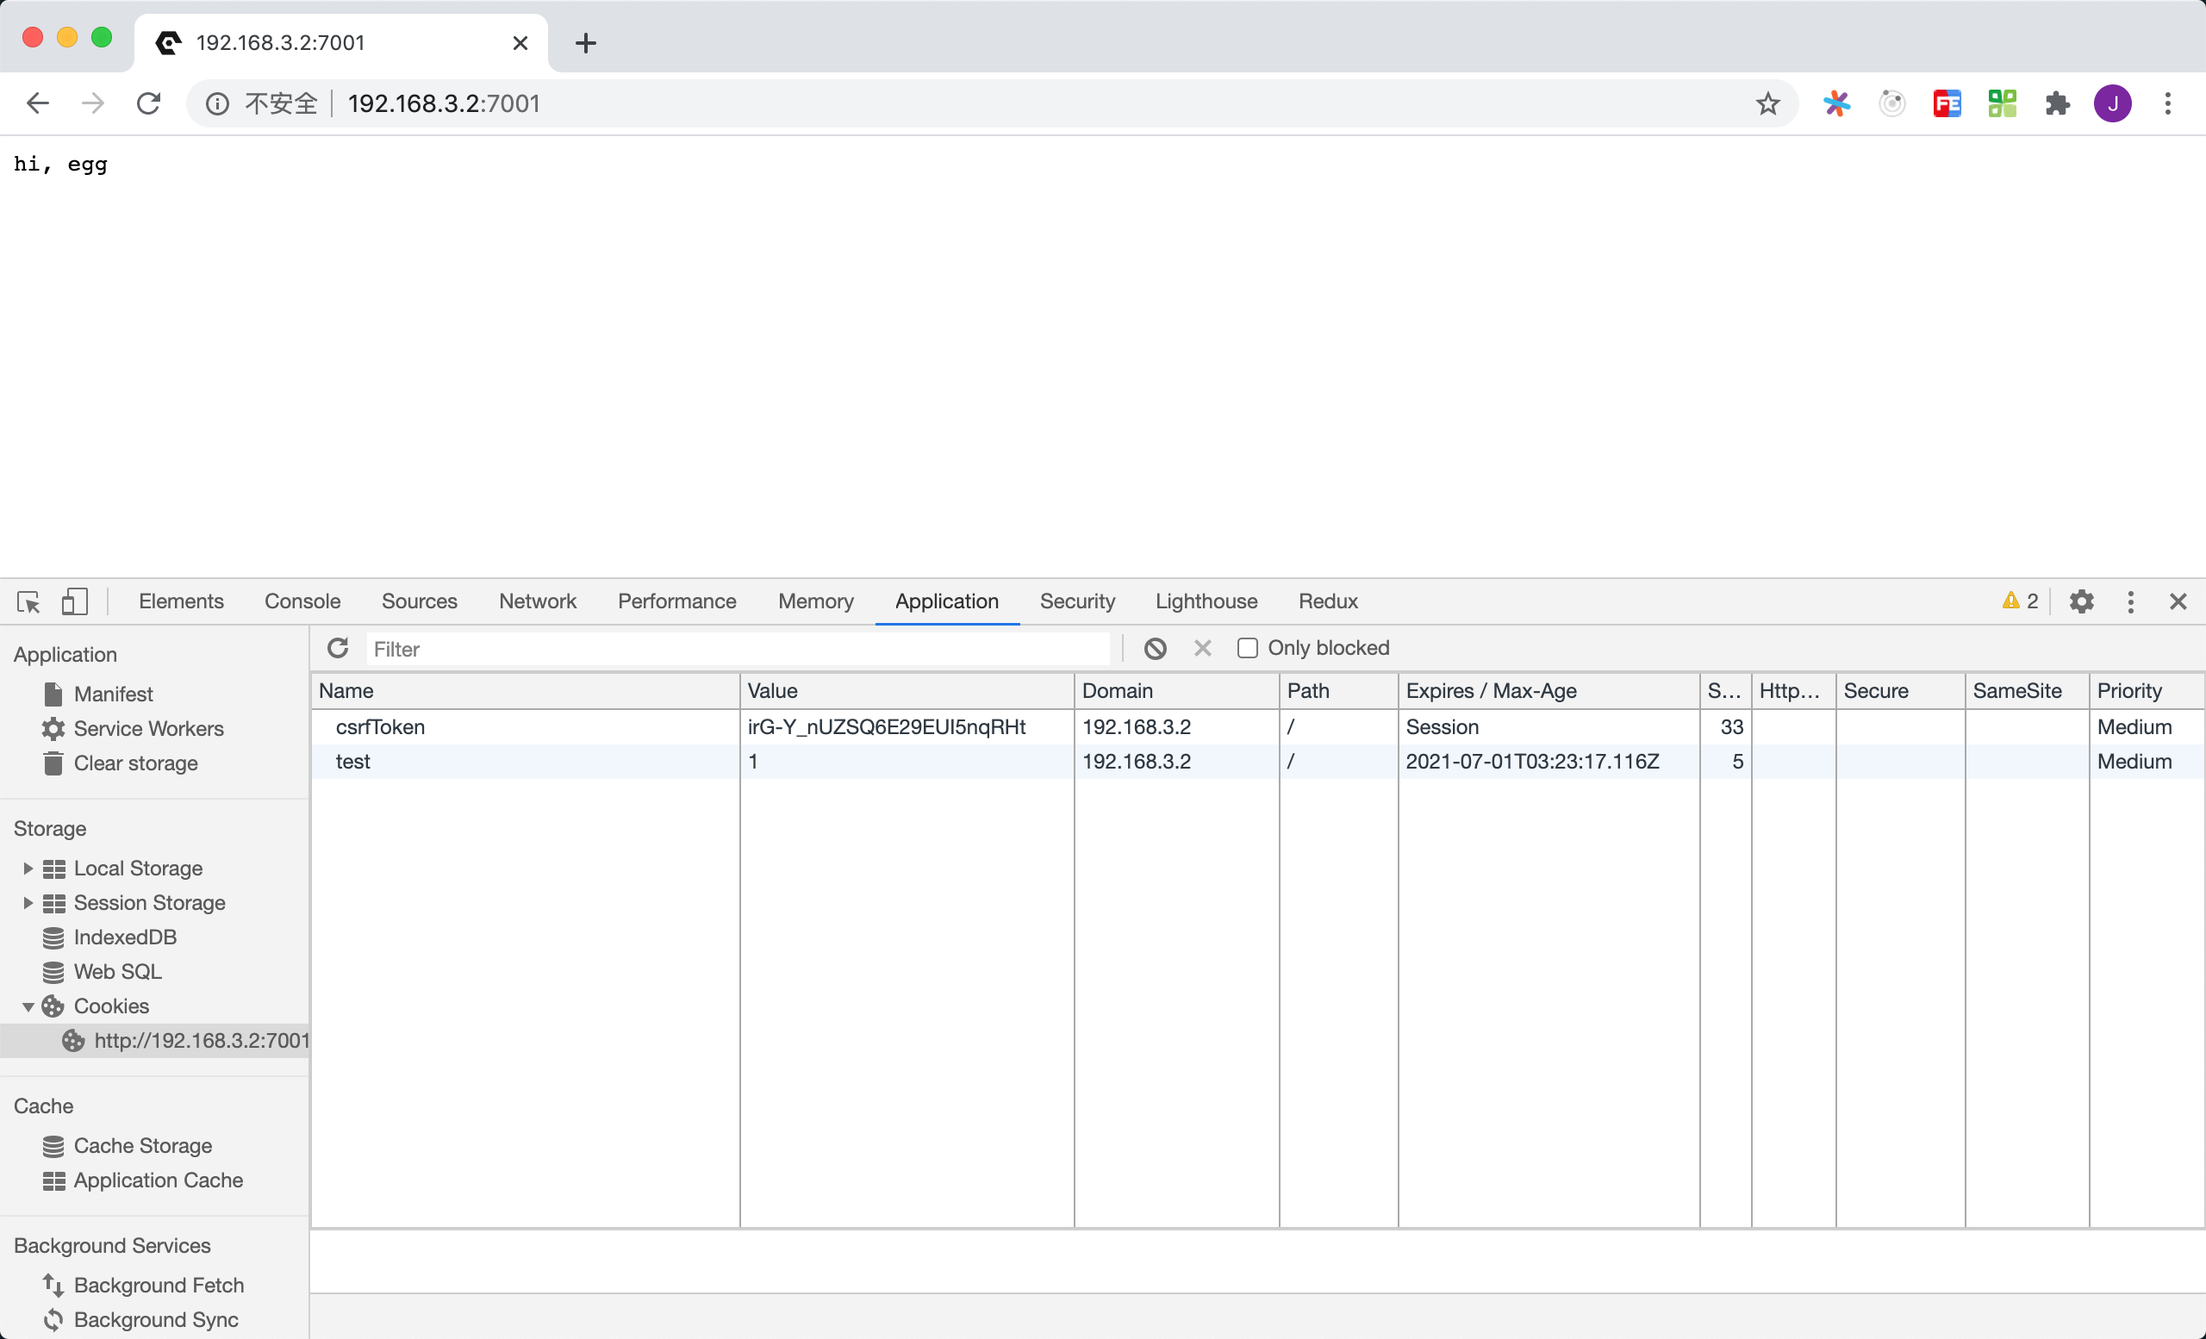Bookmark this page with the star icon
The width and height of the screenshot is (2206, 1339).
[x=1767, y=103]
